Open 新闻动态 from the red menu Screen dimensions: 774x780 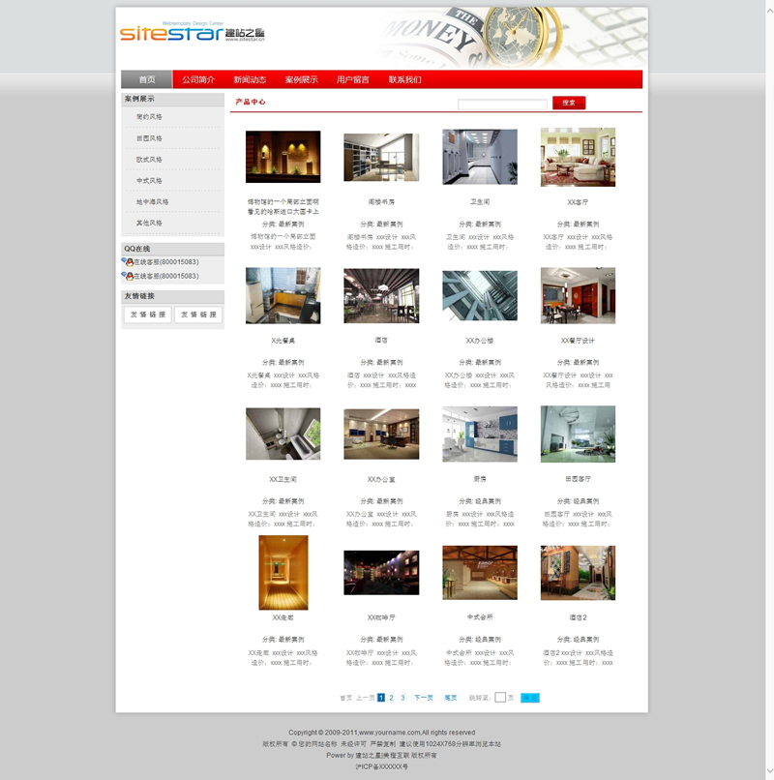pyautogui.click(x=250, y=79)
